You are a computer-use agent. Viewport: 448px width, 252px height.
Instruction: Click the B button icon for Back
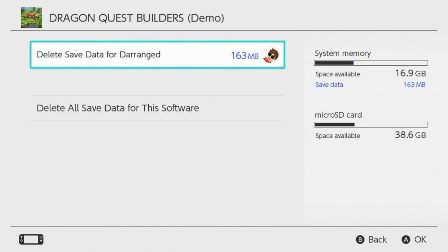360,240
